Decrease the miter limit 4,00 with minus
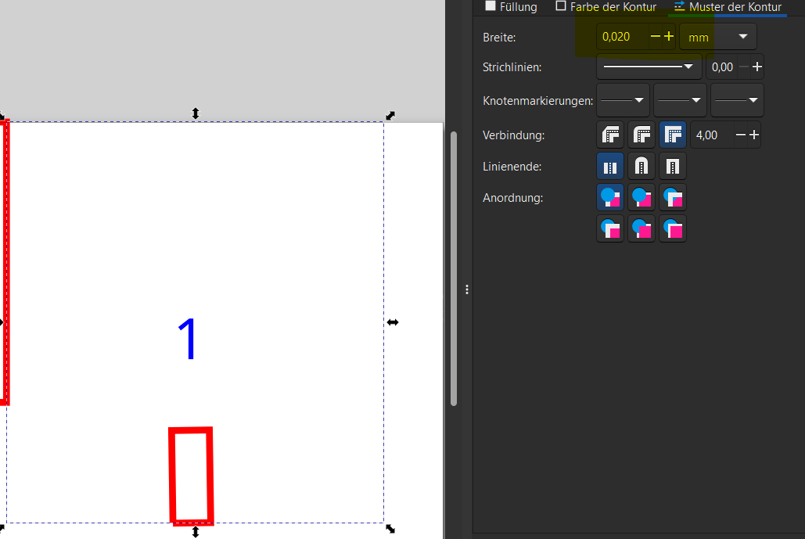This screenshot has width=805, height=539. (740, 135)
